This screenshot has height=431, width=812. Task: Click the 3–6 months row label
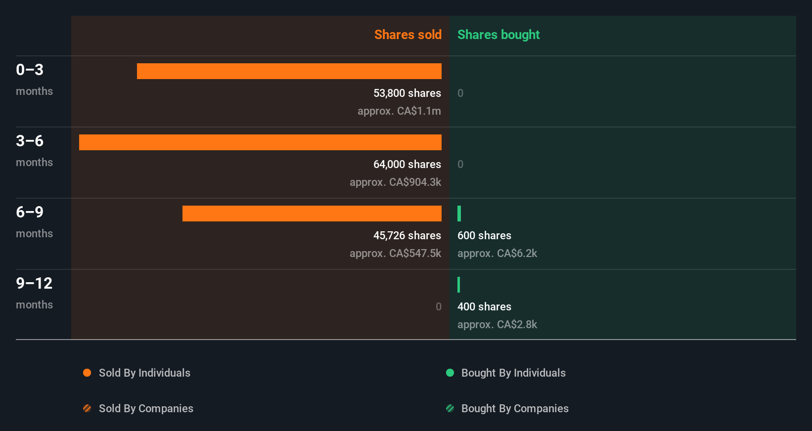tap(34, 151)
